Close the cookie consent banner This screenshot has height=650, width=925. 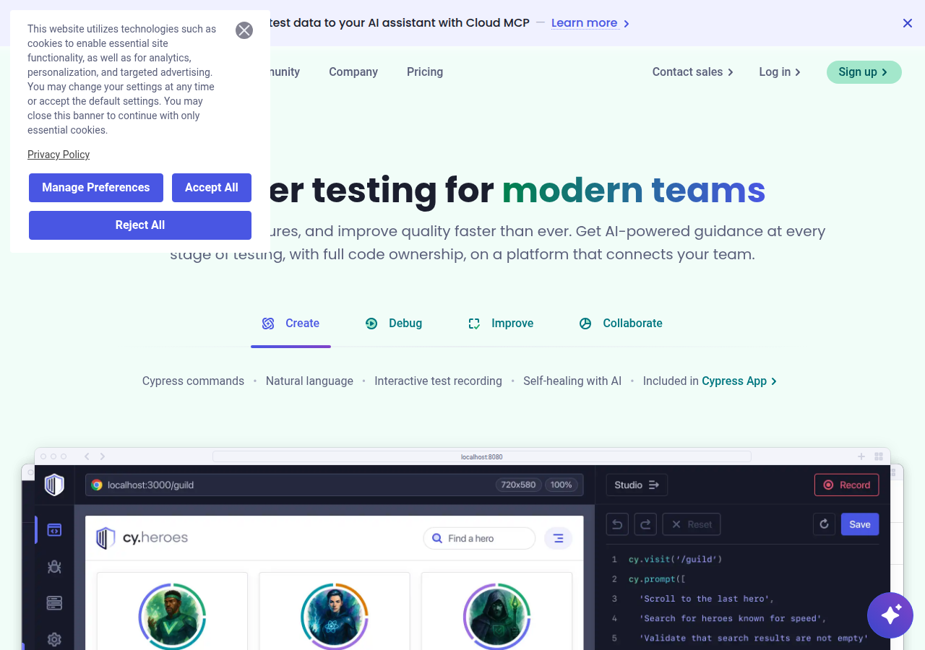coord(244,30)
